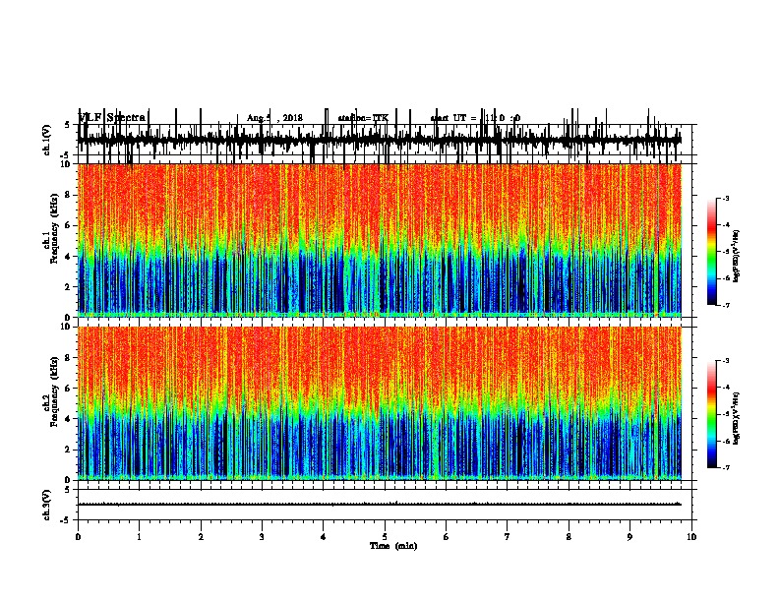Click the '8' kHz tick on ch.2 frequency axis
The width and height of the screenshot is (779, 602).
pos(69,358)
